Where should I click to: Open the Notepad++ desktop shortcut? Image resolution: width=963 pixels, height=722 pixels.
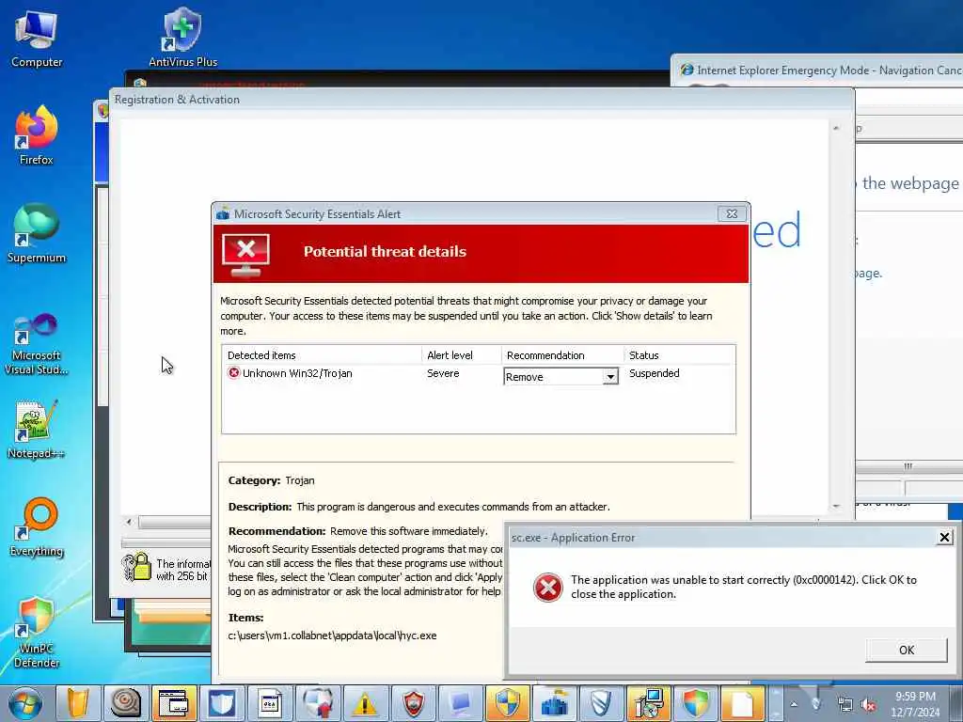point(37,430)
